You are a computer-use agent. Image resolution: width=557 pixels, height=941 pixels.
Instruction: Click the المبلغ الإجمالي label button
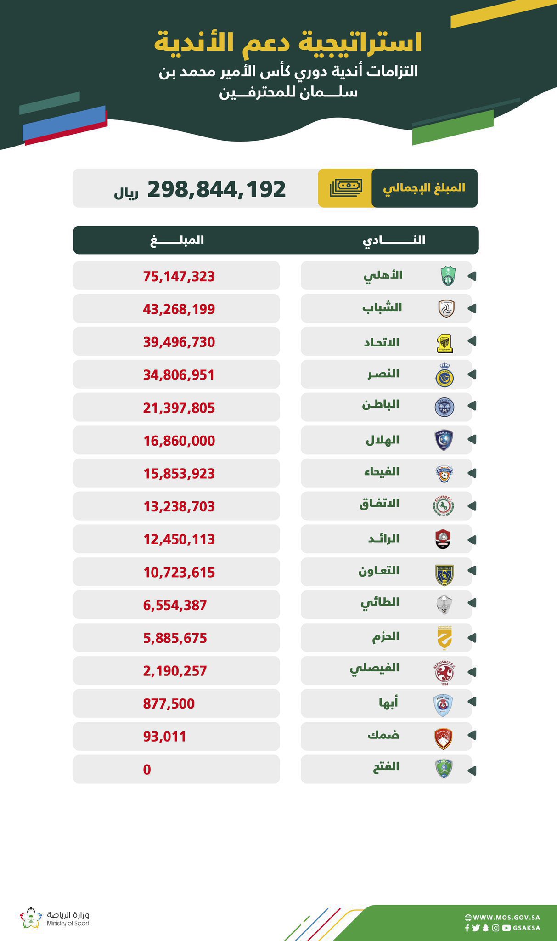[424, 188]
